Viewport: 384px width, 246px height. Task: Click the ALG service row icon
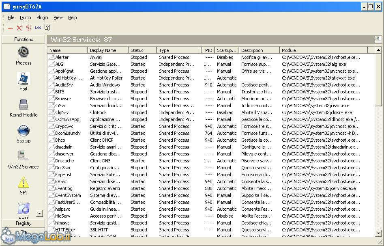click(51, 64)
